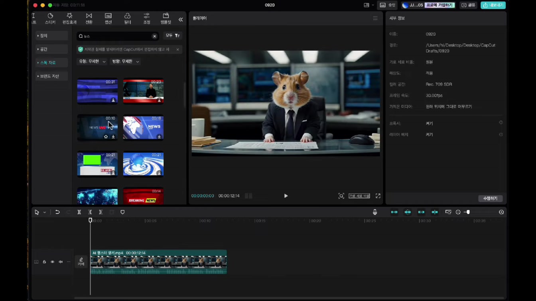Open the timeline preview display options icon
536x301 pixels.
(448, 212)
